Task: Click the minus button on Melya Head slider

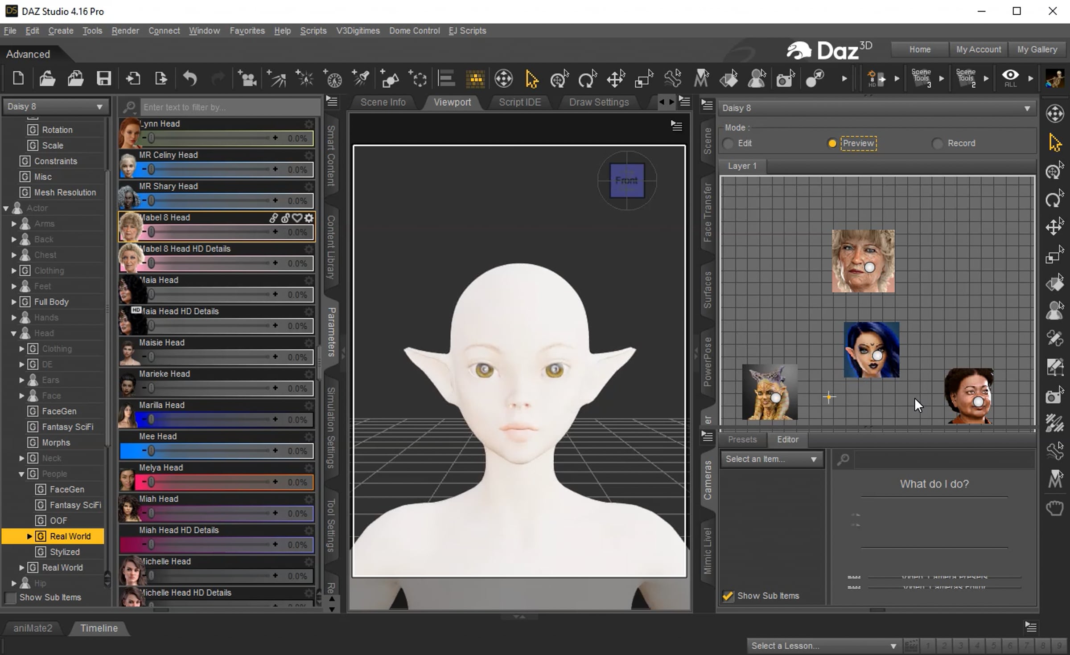Action: [144, 482]
